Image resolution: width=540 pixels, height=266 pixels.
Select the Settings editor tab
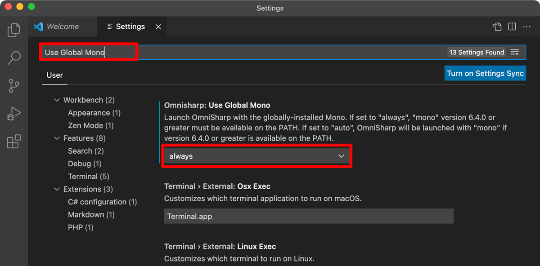132,27
